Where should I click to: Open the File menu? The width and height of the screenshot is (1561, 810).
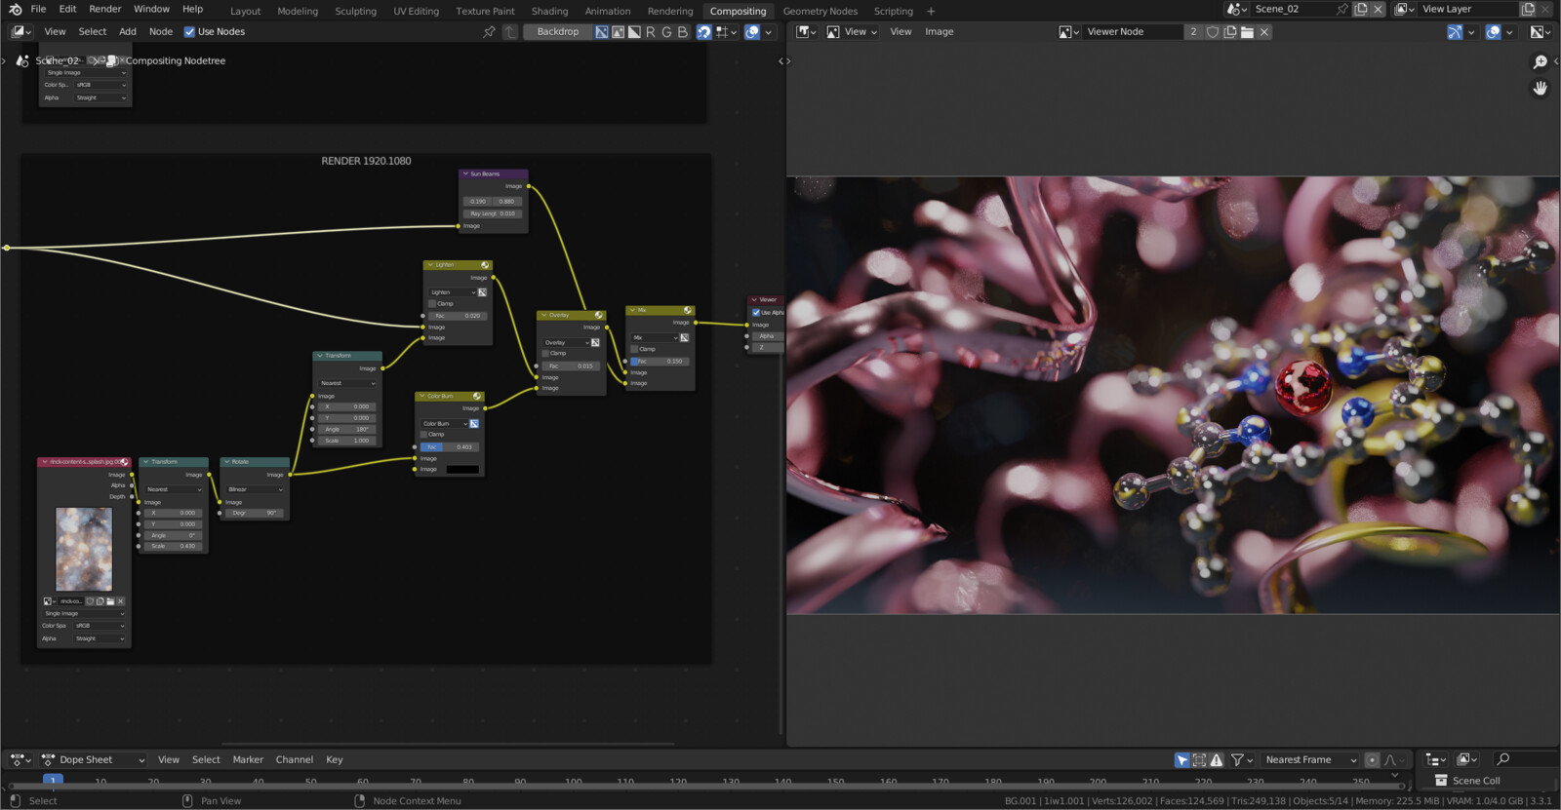click(38, 9)
